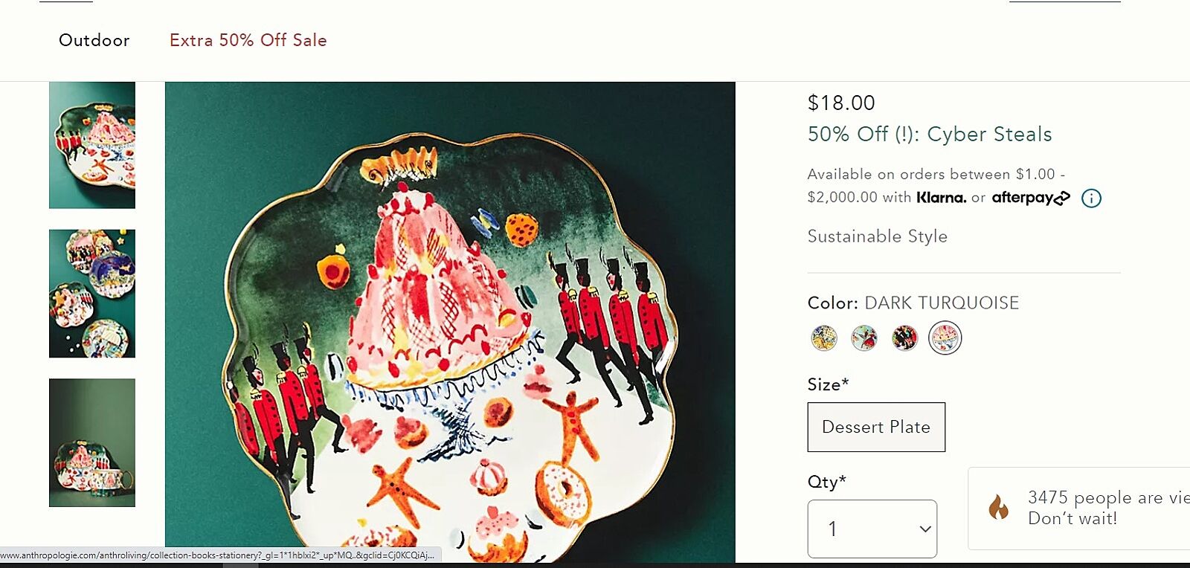Select the black and red color swatch

pyautogui.click(x=904, y=338)
